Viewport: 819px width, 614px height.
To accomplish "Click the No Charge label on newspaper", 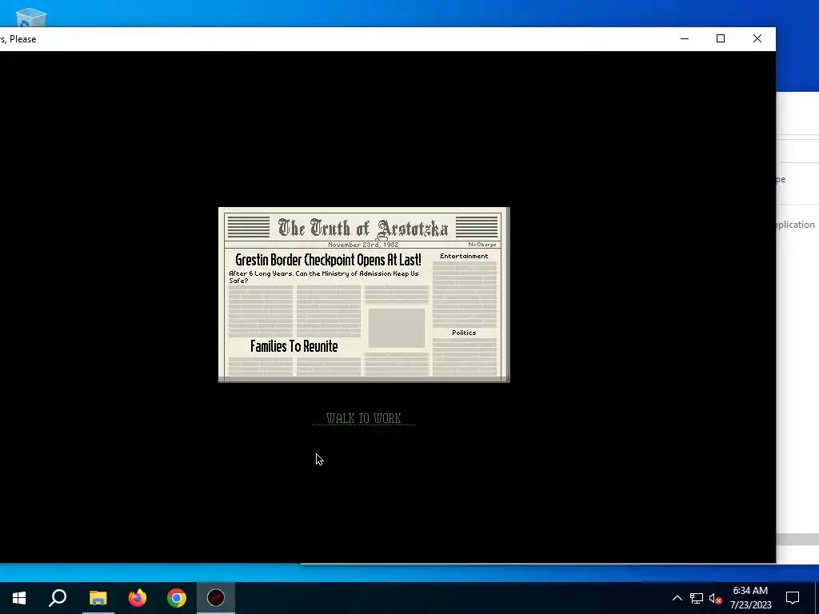I will point(482,245).
